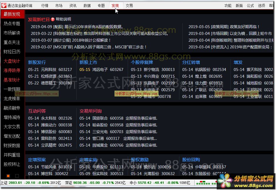Open the 互动问答 section heading

coord(37,111)
